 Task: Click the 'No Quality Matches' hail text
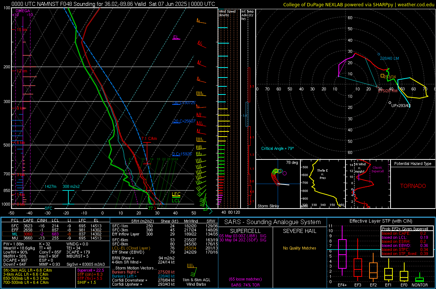click(x=299, y=248)
